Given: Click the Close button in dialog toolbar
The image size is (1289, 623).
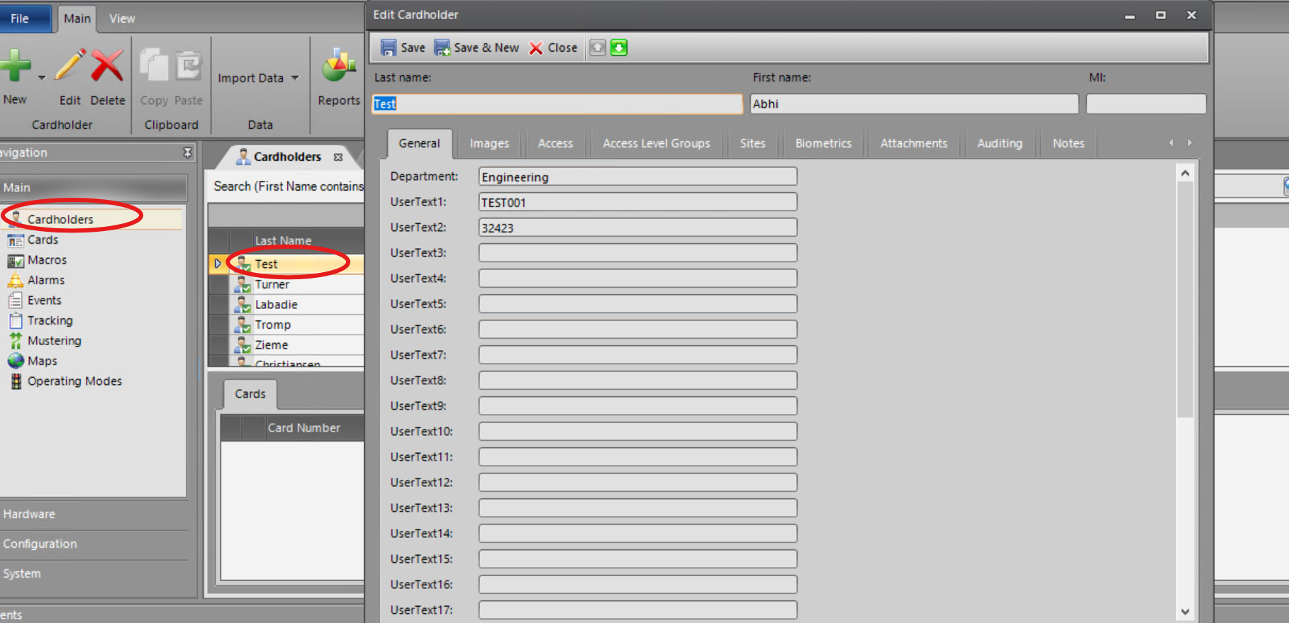Looking at the screenshot, I should coord(554,47).
